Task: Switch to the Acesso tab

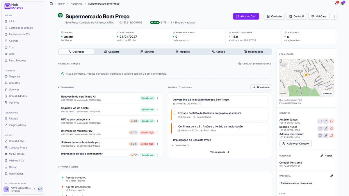Action: (x=218, y=52)
